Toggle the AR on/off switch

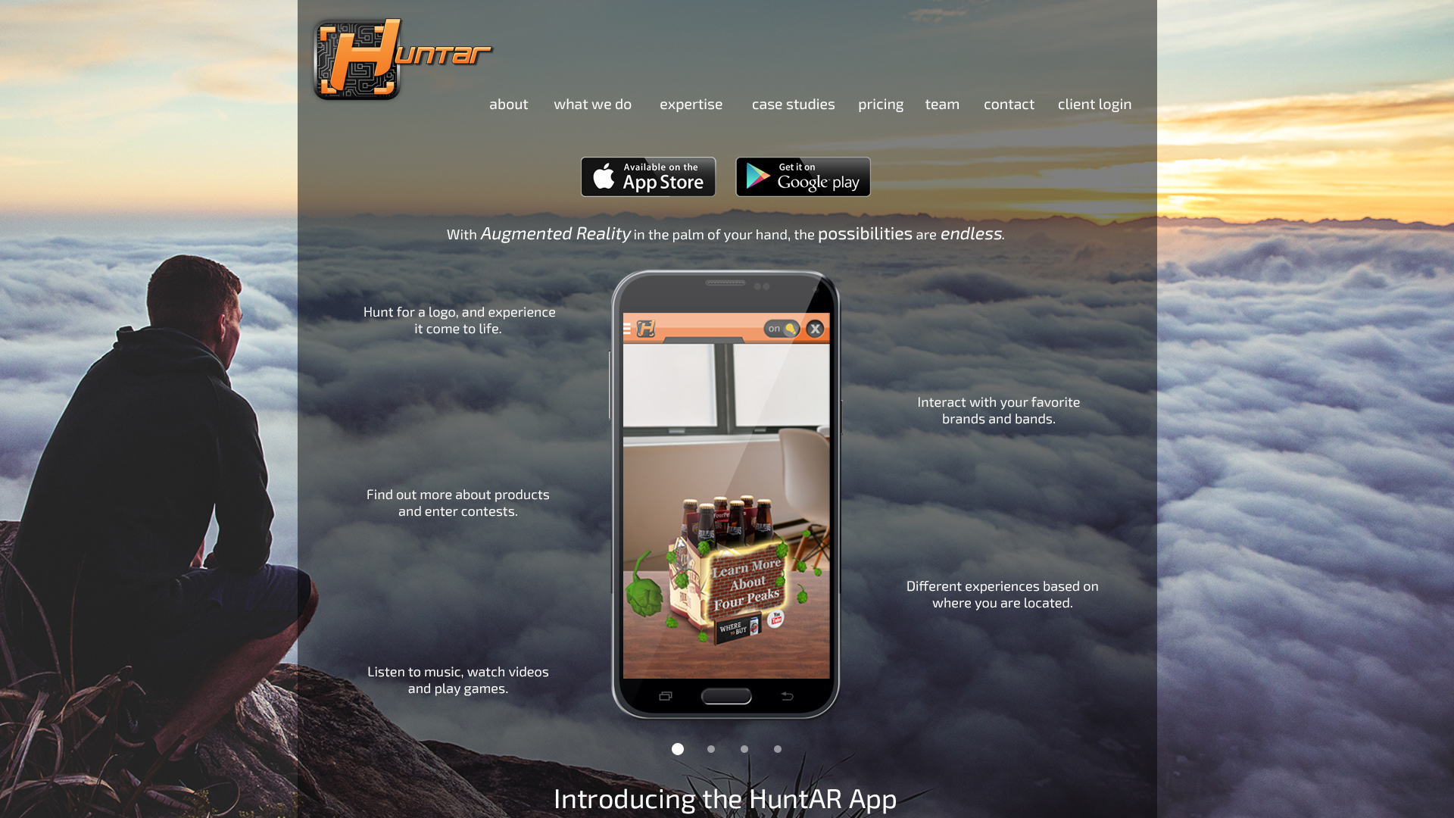(783, 329)
